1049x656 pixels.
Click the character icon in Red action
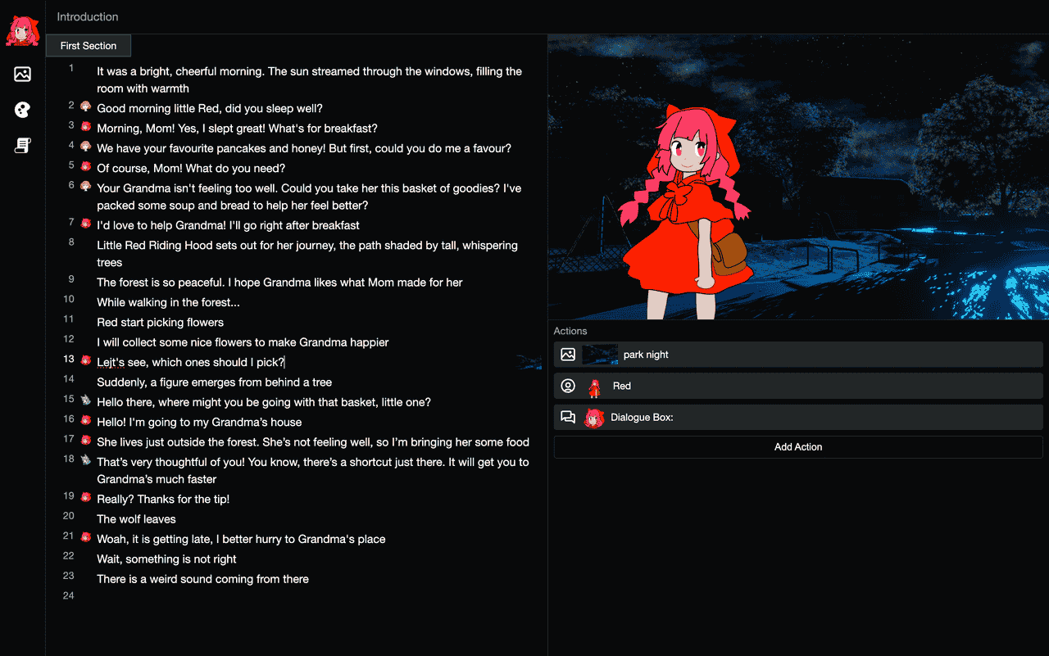pyautogui.click(x=568, y=386)
